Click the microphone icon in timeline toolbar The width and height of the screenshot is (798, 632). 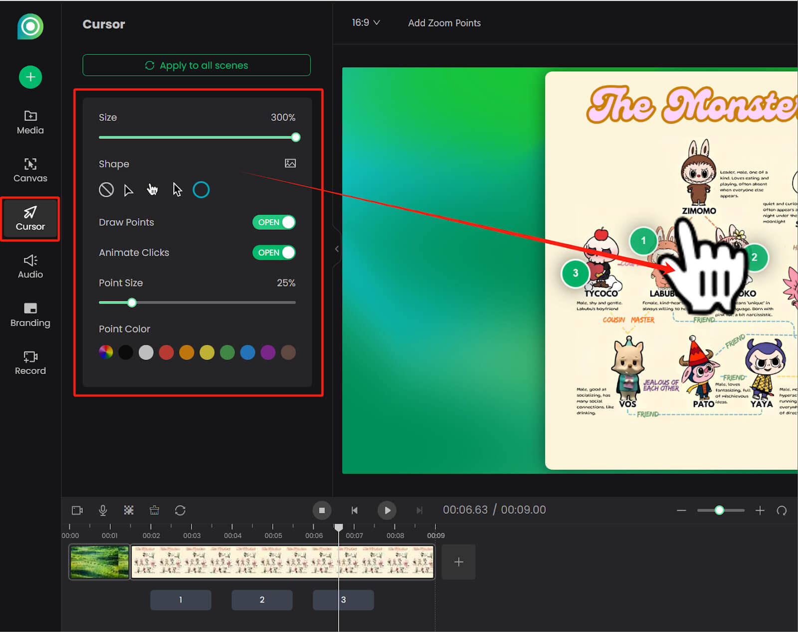pyautogui.click(x=103, y=510)
